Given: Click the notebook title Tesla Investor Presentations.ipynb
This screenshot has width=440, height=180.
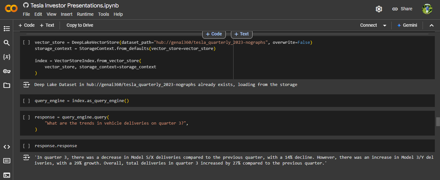Looking at the screenshot, I should pos(75,5).
